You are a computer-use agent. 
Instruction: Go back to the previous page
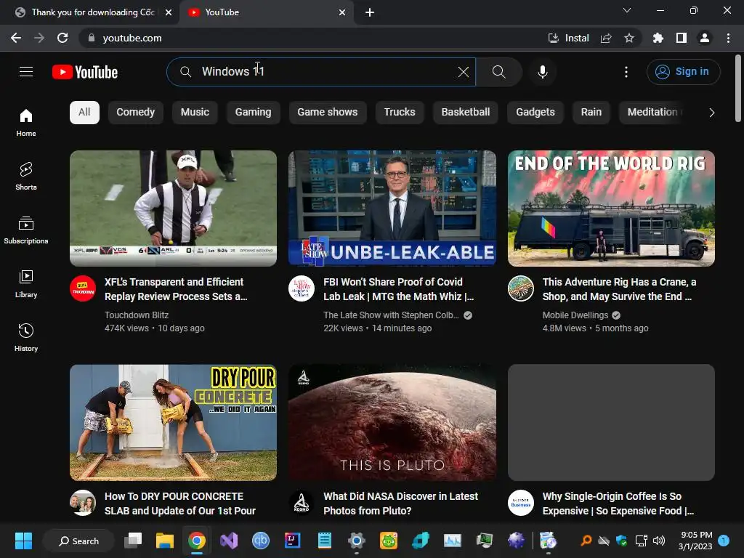16,38
